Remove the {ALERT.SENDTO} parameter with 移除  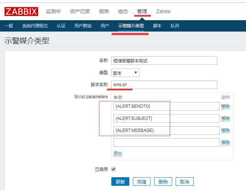[225, 106]
